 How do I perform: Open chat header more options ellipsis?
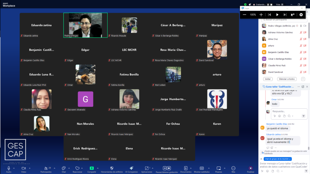[x=298, y=87]
